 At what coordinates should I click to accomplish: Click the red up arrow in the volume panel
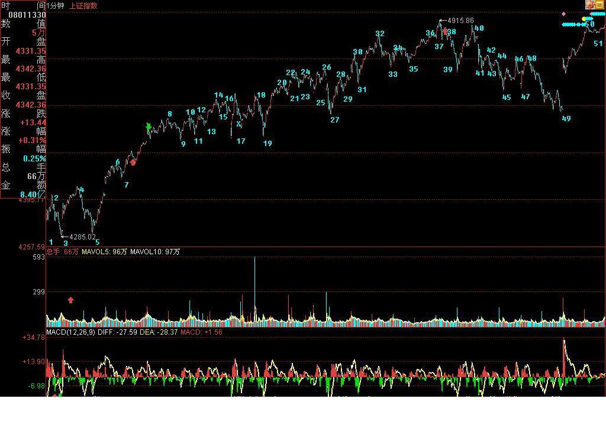click(70, 300)
